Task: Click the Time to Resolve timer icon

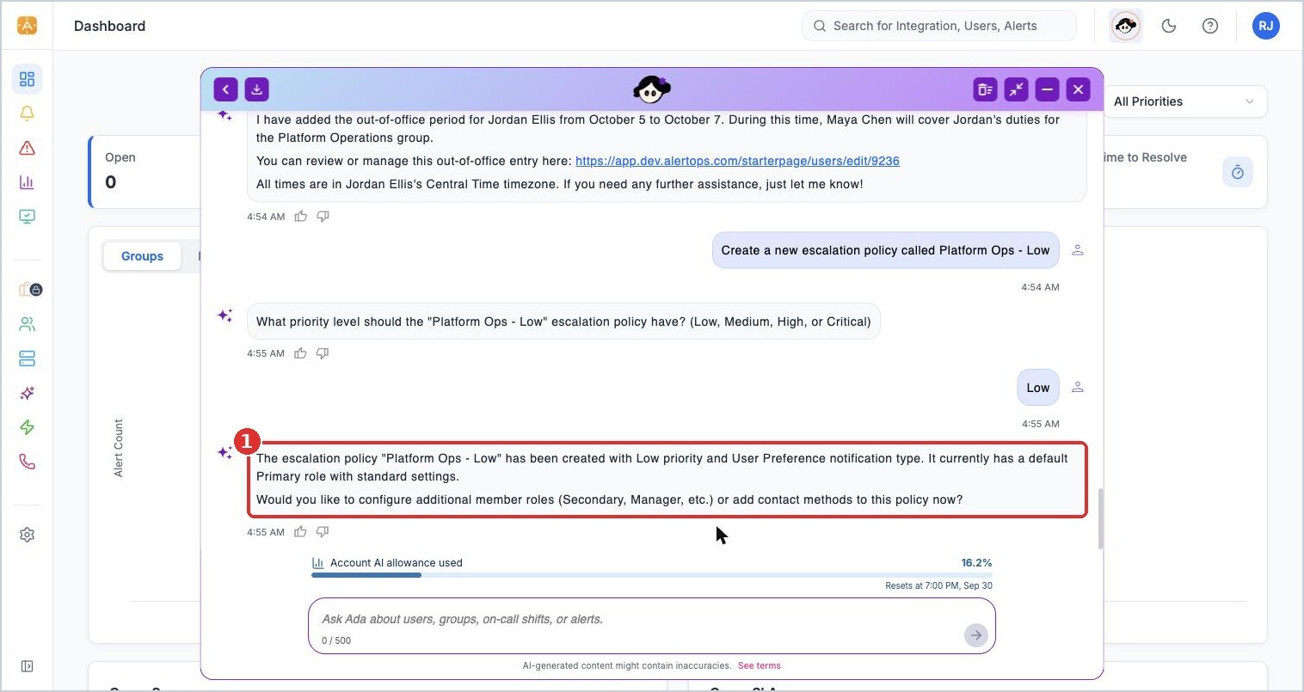Action: click(x=1238, y=172)
